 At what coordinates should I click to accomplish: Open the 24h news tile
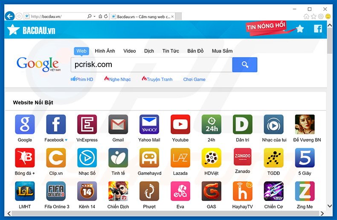pos(212,124)
